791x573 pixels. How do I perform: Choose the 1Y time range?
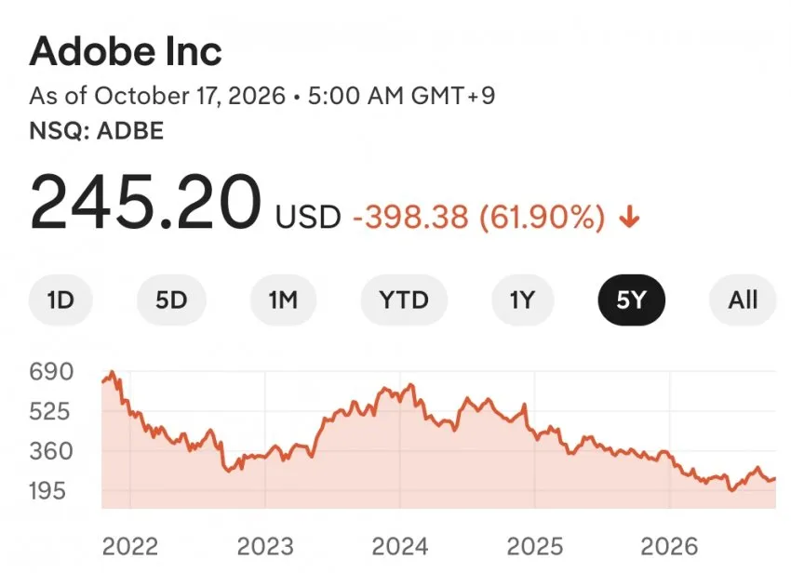tap(522, 300)
